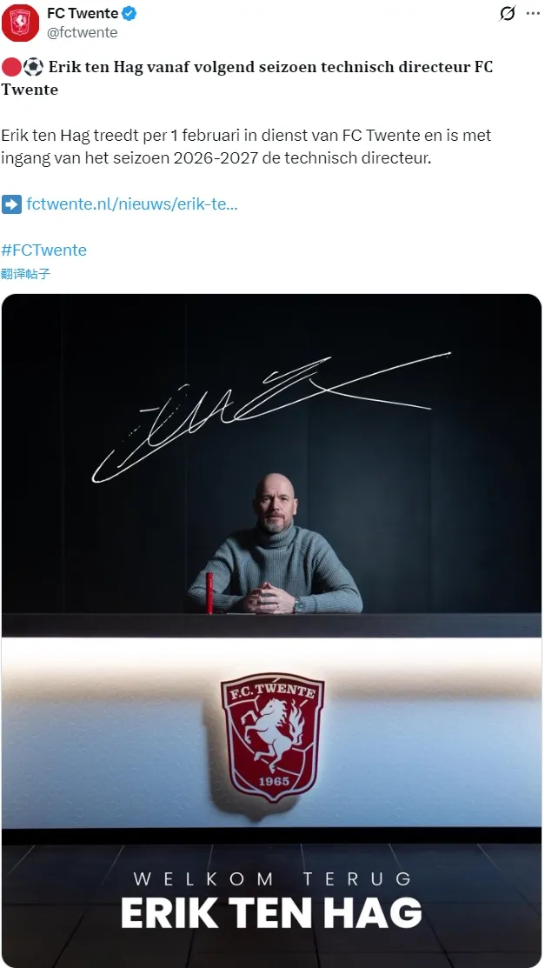Click the body text mentioning seizoen 2026-2027
This screenshot has height=968, width=545.
pyautogui.click(x=246, y=146)
